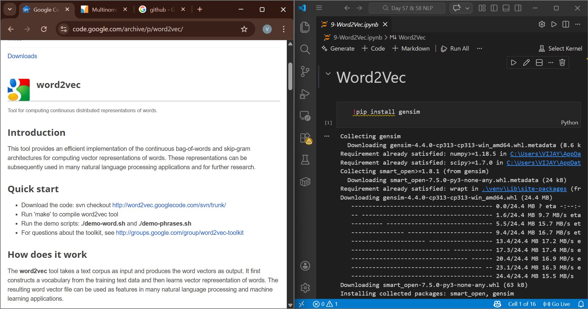Open Source Control view

305,71
